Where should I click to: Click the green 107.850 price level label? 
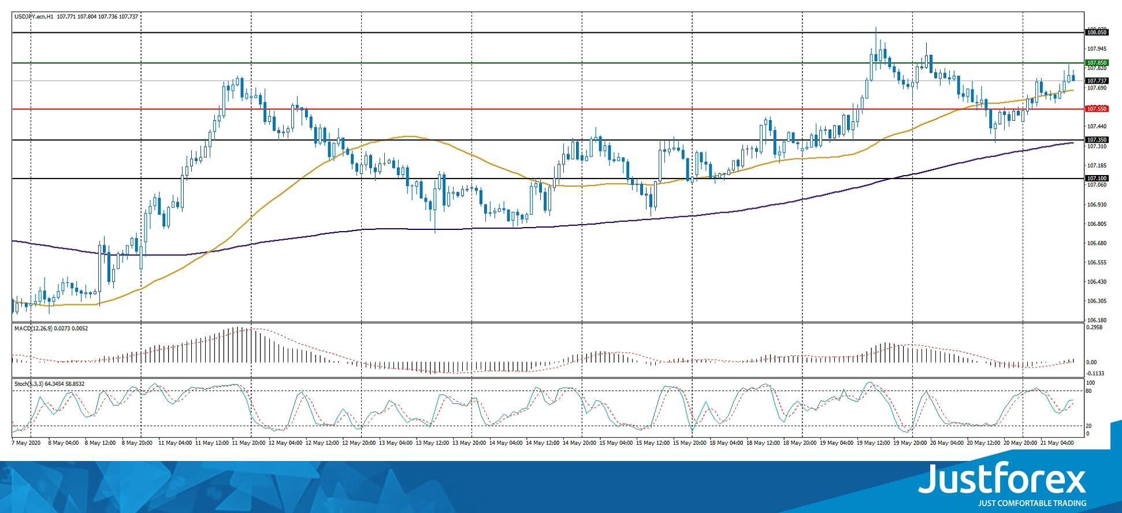[x=1097, y=62]
